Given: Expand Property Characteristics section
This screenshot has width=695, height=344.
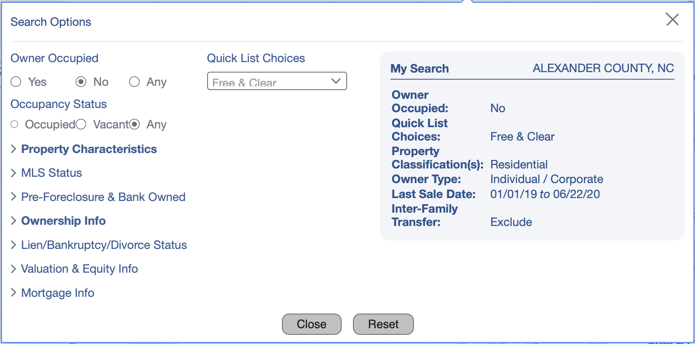Looking at the screenshot, I should click(89, 149).
